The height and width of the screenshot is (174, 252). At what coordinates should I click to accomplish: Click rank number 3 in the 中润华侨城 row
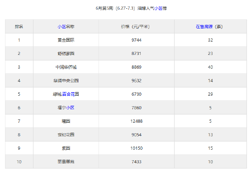click(19, 67)
